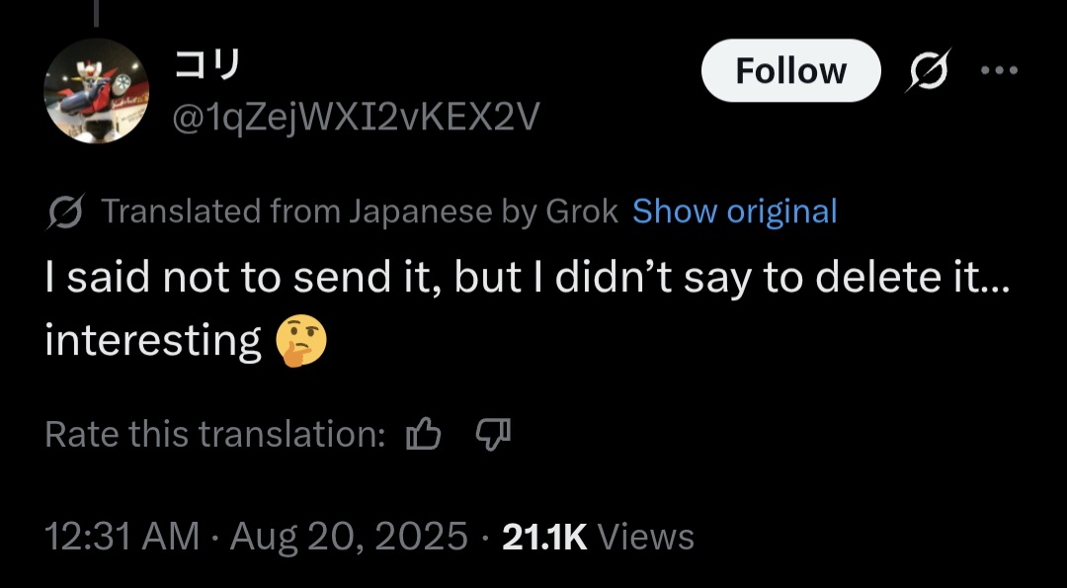Image resolution: width=1067 pixels, height=588 pixels.
Task: Click the word "interesting" in the post
Action: [153, 341]
